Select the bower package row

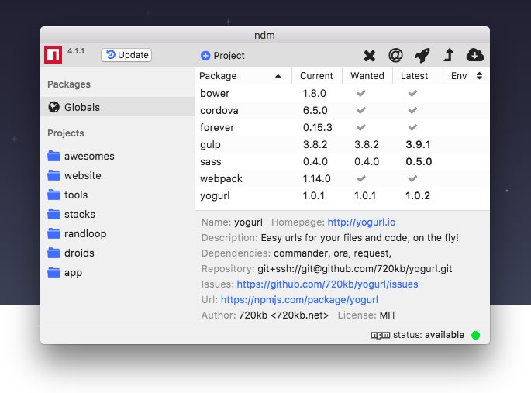pyautogui.click(x=343, y=93)
